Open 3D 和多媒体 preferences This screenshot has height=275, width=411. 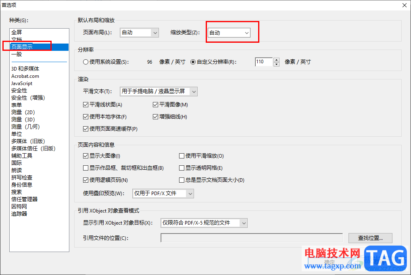tap(25, 69)
